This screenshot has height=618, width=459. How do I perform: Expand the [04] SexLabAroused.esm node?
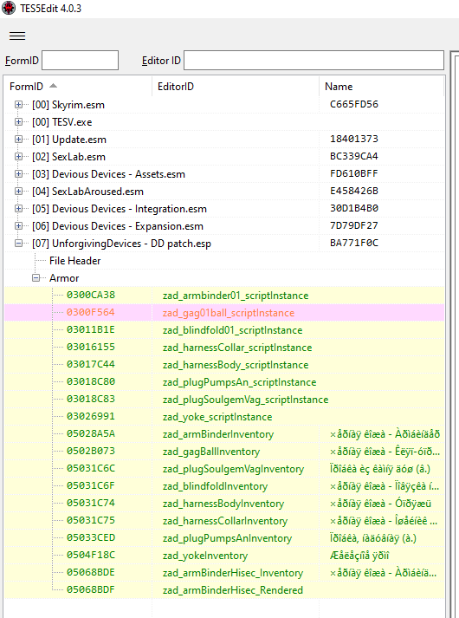tap(18, 192)
